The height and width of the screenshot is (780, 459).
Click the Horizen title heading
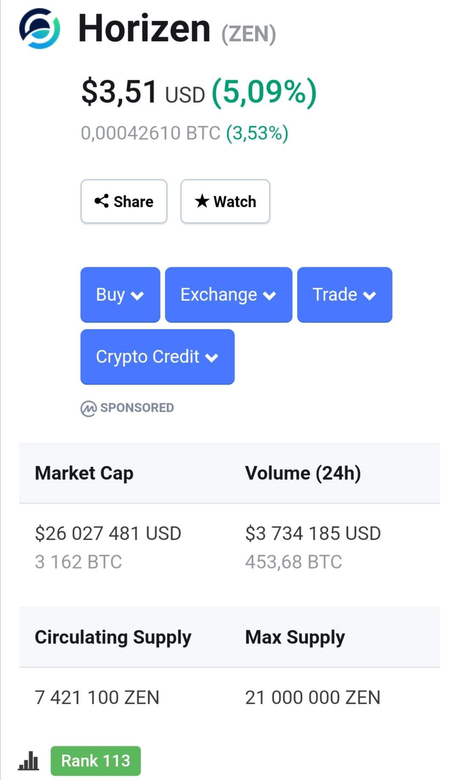pos(144,29)
